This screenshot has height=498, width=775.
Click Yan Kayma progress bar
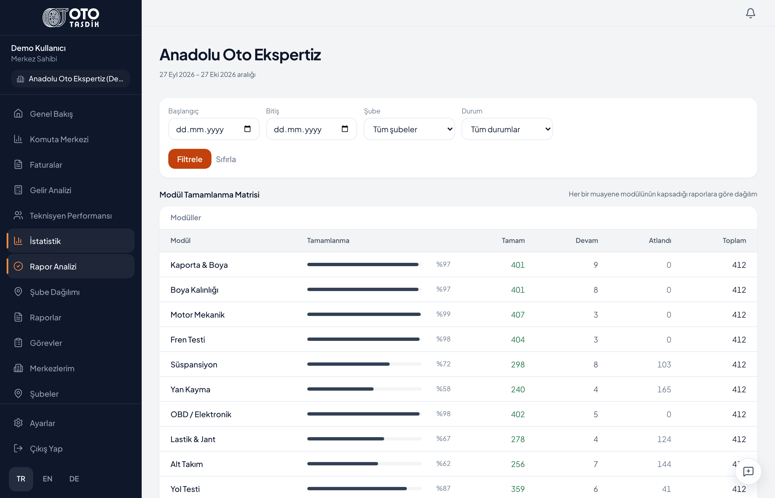click(x=365, y=389)
